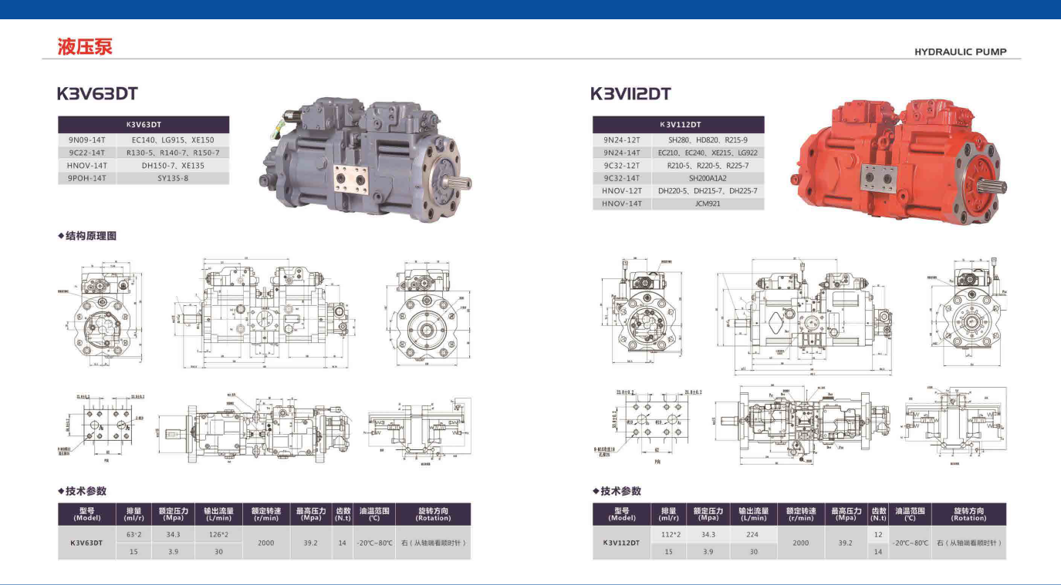Select the 9N09-14T table cell

[86, 140]
